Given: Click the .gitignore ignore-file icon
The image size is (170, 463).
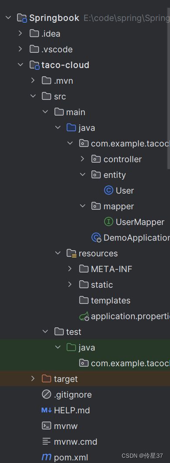Looking at the screenshot, I should coord(47,395).
